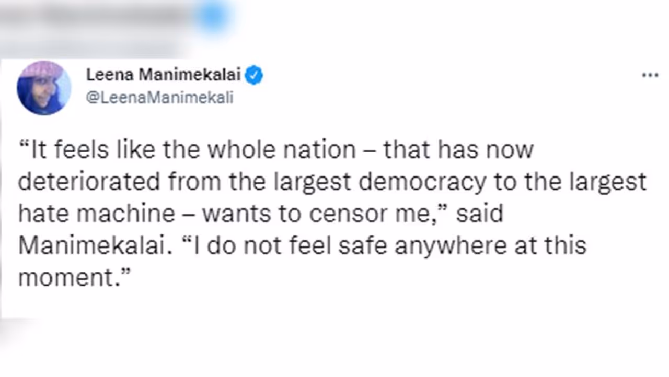Open Leena Manimekalai's profile picture
The height and width of the screenshot is (377, 669).
44,88
